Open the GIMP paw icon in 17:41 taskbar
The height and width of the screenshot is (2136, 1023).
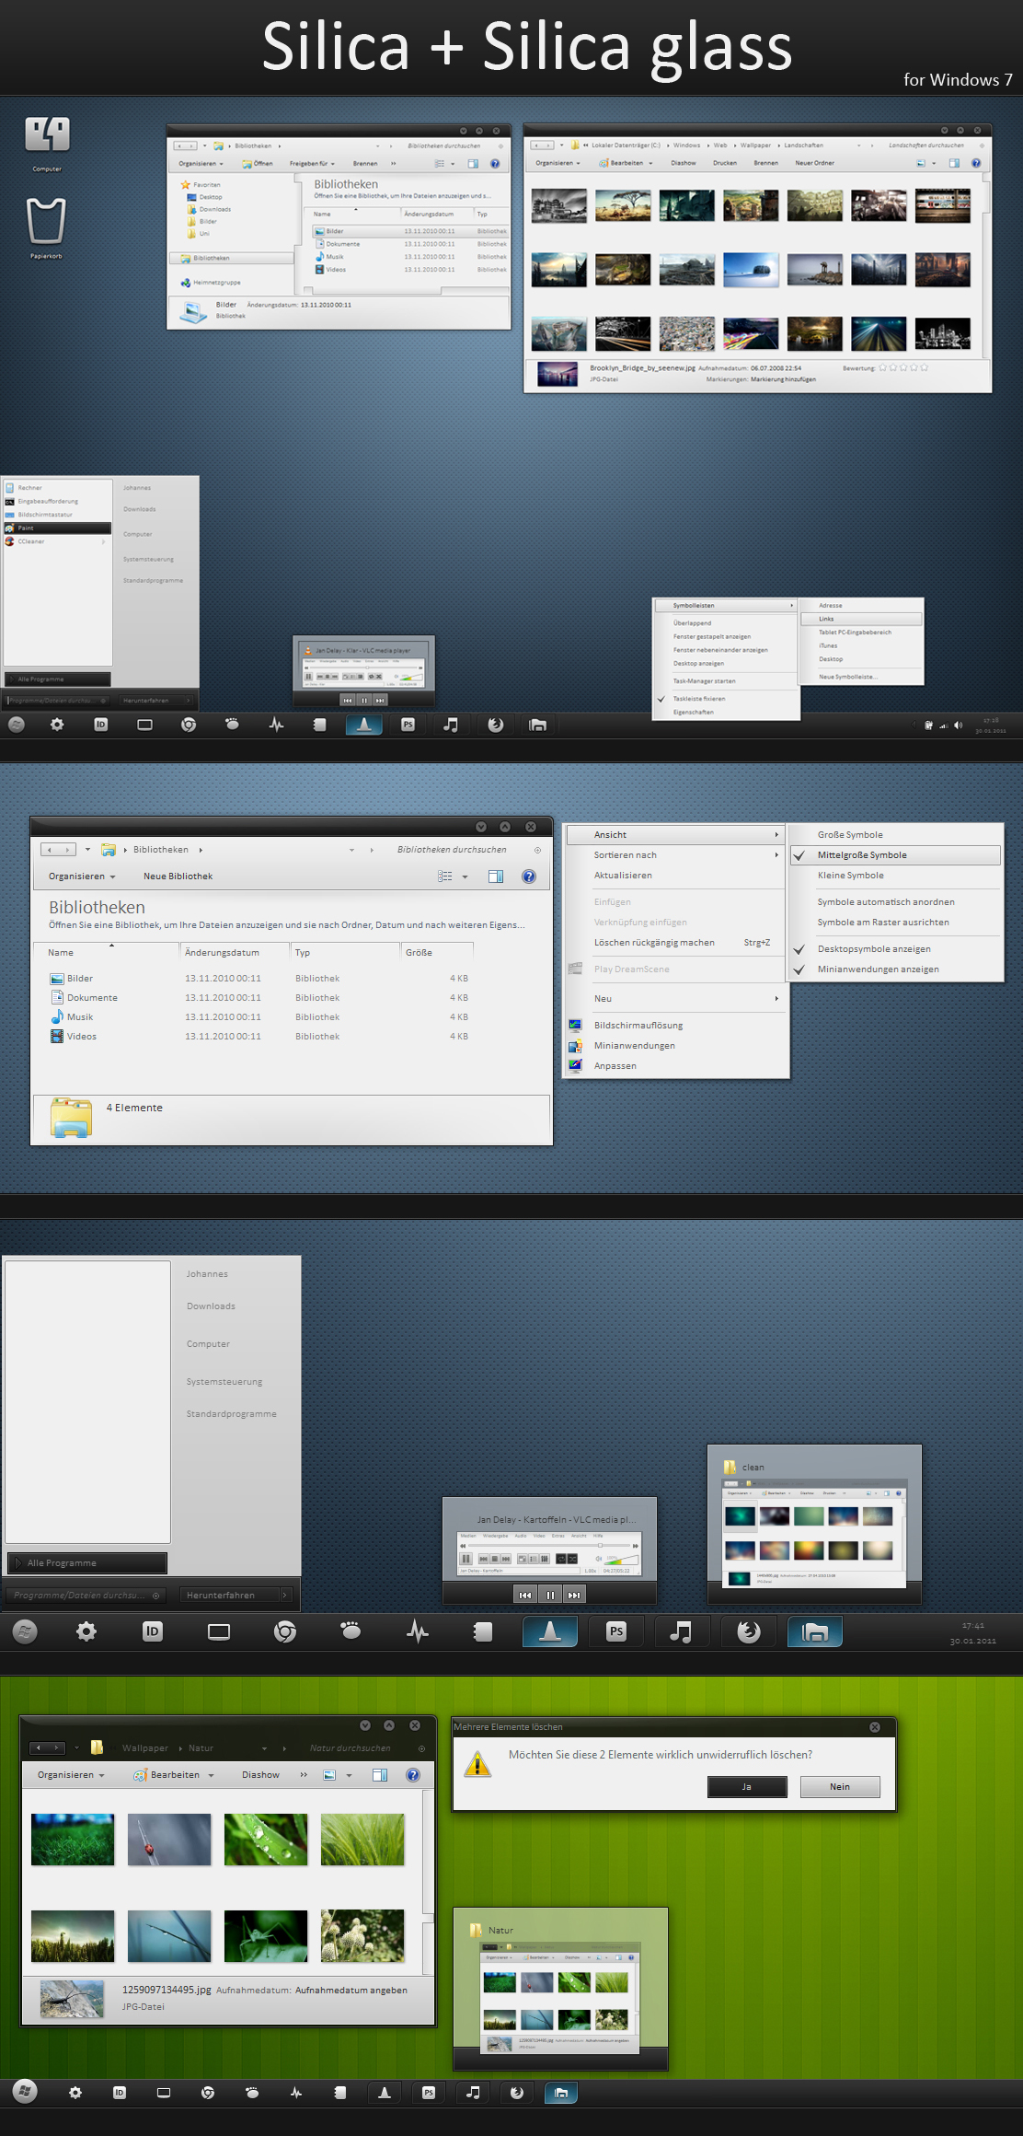pos(351,1631)
